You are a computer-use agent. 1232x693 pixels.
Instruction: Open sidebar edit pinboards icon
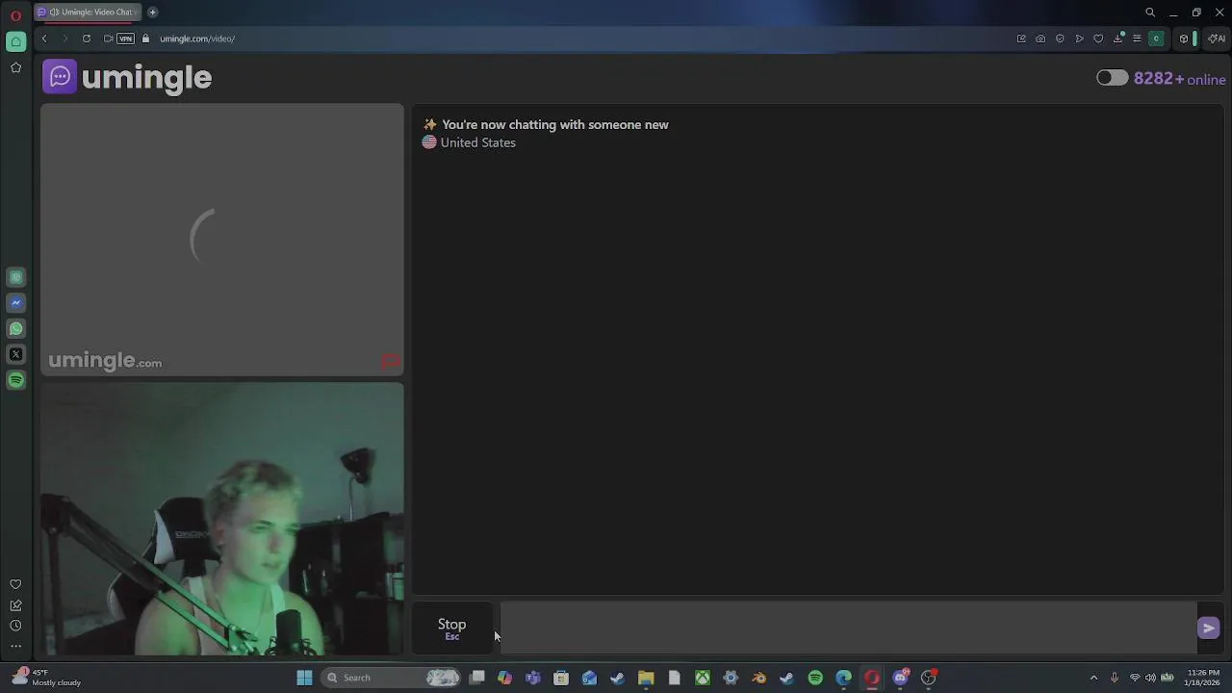tap(15, 605)
